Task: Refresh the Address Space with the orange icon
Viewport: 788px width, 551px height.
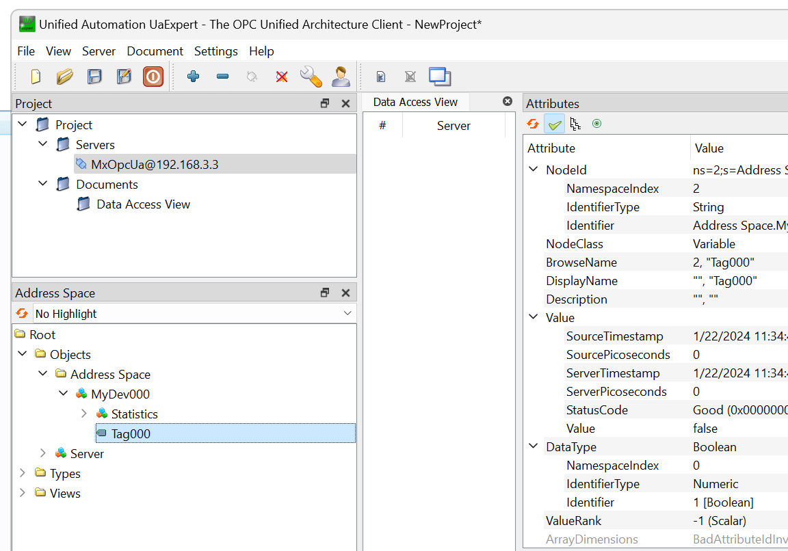Action: click(x=22, y=313)
